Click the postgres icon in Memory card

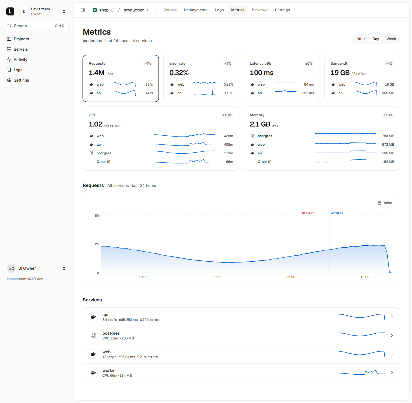pyautogui.click(x=253, y=136)
